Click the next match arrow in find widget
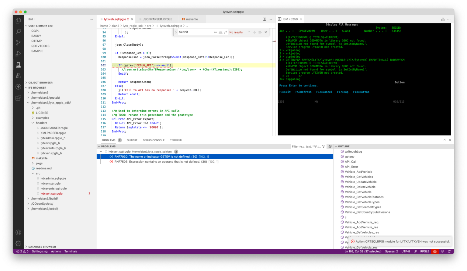Screen dimensions: 467x271 tap(254, 32)
